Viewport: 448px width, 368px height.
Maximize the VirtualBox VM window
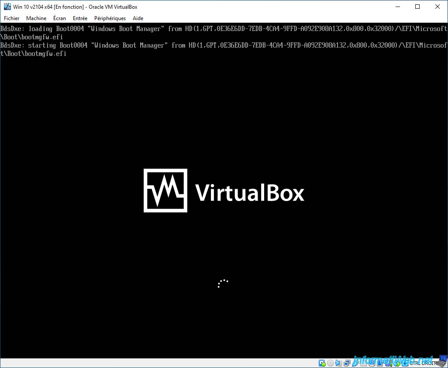pyautogui.click(x=417, y=7)
